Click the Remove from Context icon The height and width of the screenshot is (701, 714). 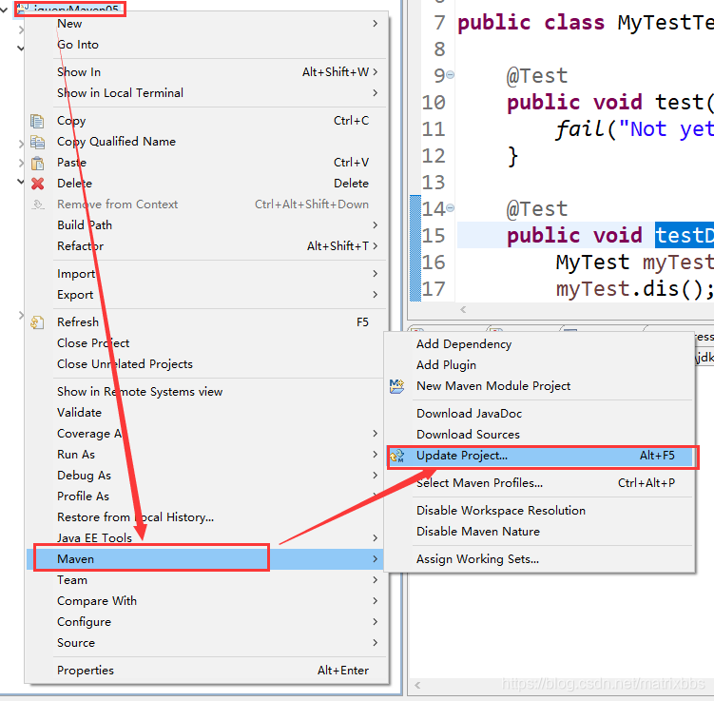point(37,204)
